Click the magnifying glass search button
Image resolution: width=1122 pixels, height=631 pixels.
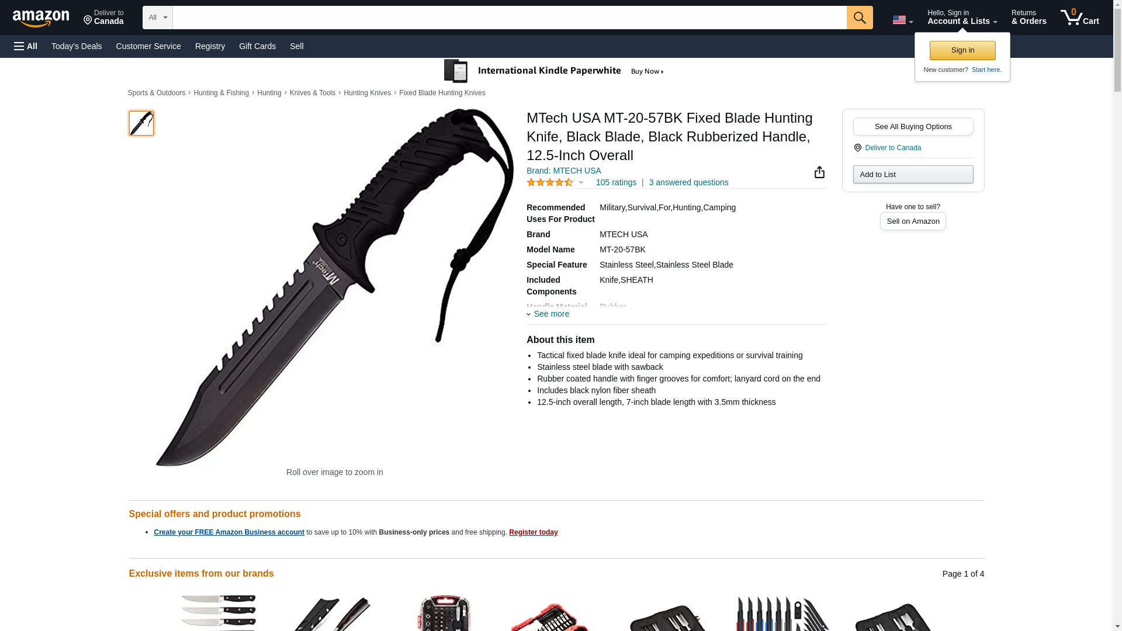pos(859,18)
